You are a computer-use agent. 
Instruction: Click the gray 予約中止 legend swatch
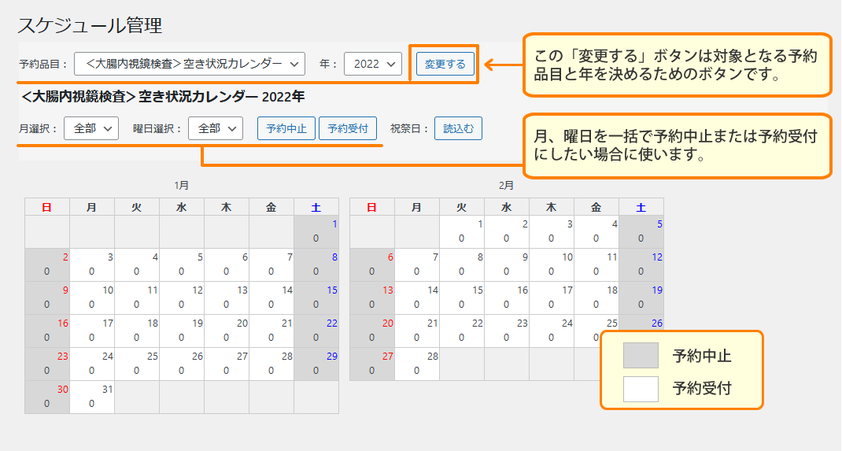click(x=641, y=356)
